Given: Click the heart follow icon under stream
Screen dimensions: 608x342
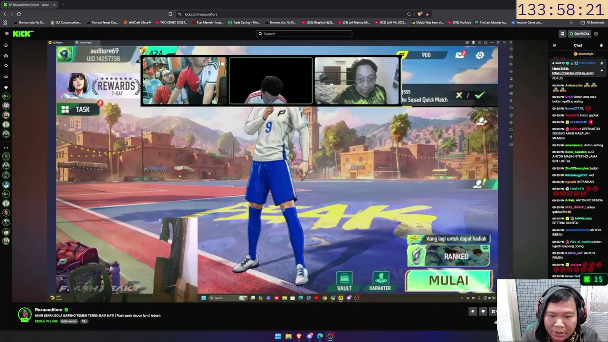Looking at the screenshot, I should click(483, 312).
